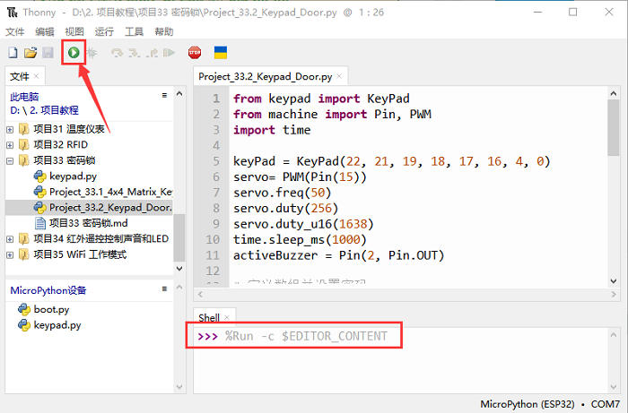Collapse the 项目33 密码锁 folder

click(x=11, y=161)
